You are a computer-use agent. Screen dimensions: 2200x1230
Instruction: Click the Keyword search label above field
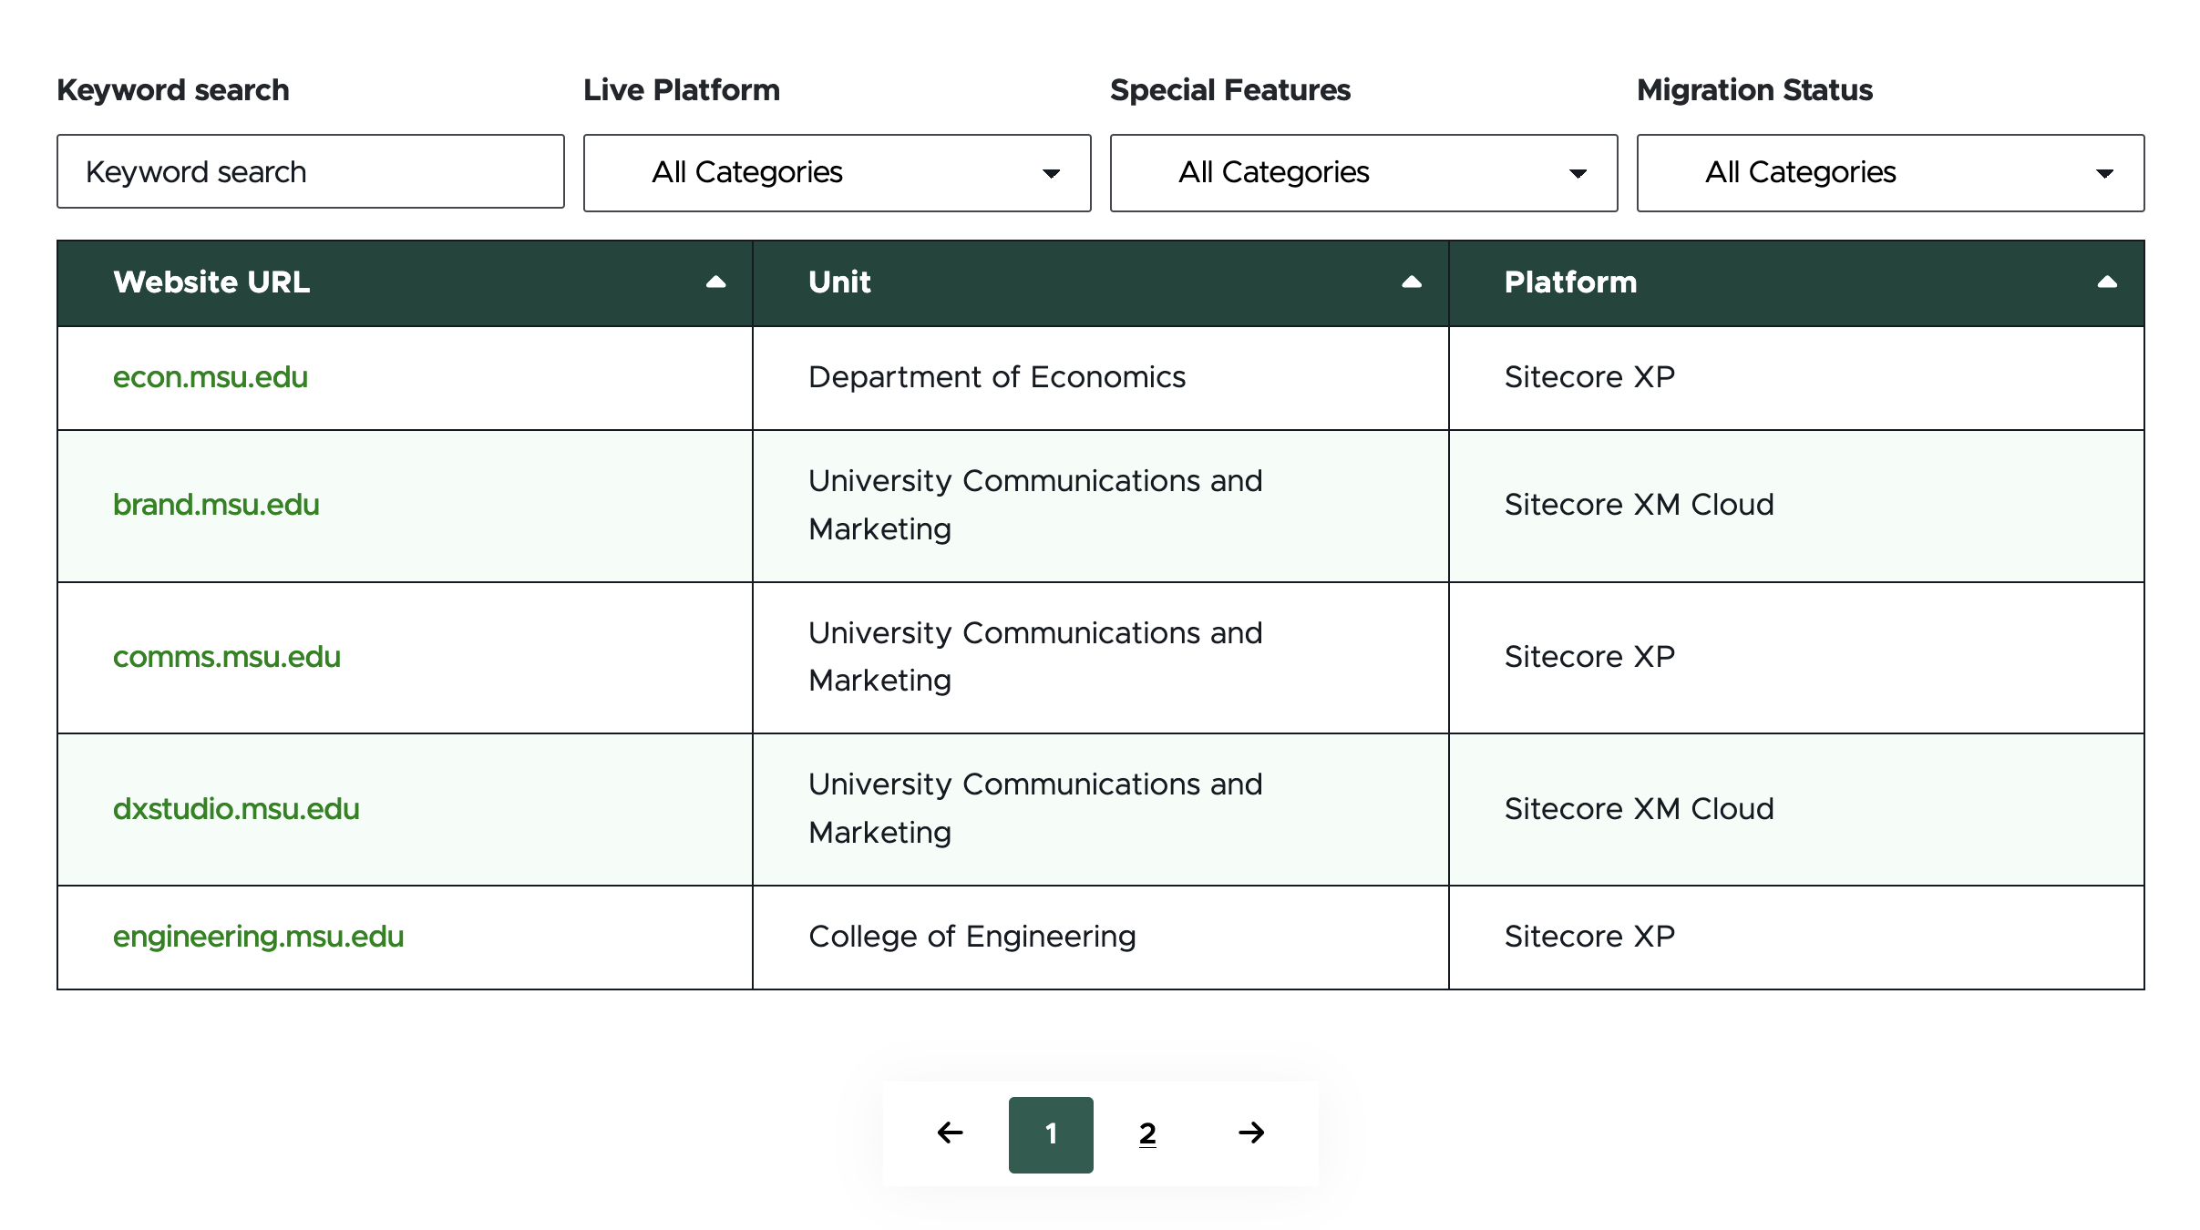tap(173, 90)
